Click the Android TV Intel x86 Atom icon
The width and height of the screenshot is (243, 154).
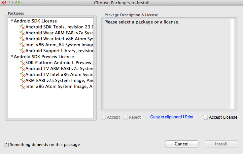tap(22, 75)
